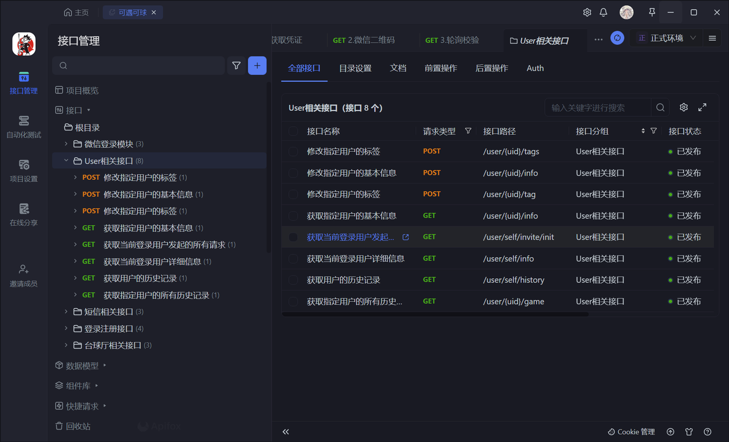The width and height of the screenshot is (729, 442).
Task: Click the fullscreen expand icon in the table header
Action: coord(702,108)
